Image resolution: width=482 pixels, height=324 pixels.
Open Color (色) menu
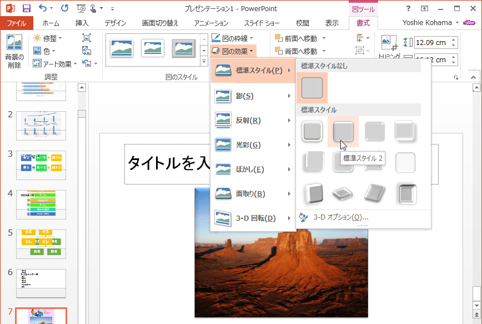coord(44,51)
